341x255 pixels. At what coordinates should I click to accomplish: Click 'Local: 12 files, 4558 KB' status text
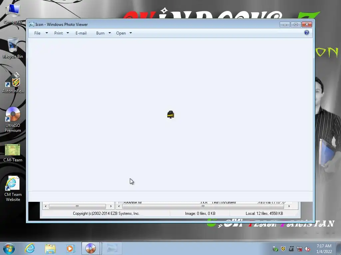click(264, 213)
